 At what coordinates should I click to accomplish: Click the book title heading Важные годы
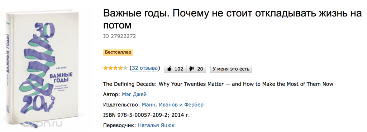(232, 19)
